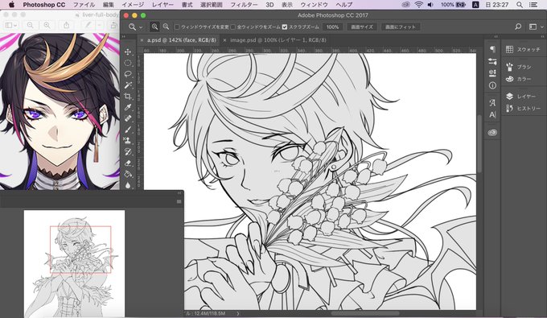Viewport: 547px width, 318px height.
Task: Select the Eraser tool
Action: click(128, 163)
